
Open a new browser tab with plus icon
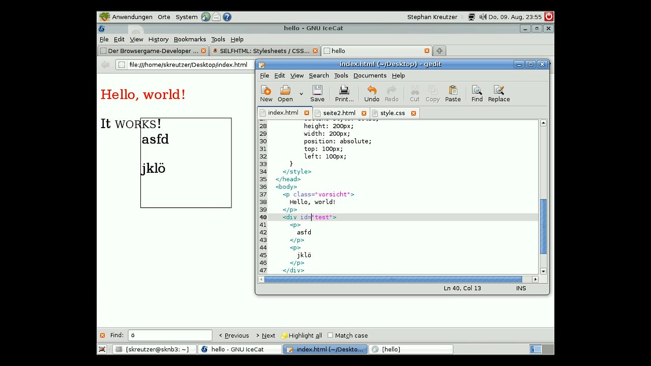439,51
